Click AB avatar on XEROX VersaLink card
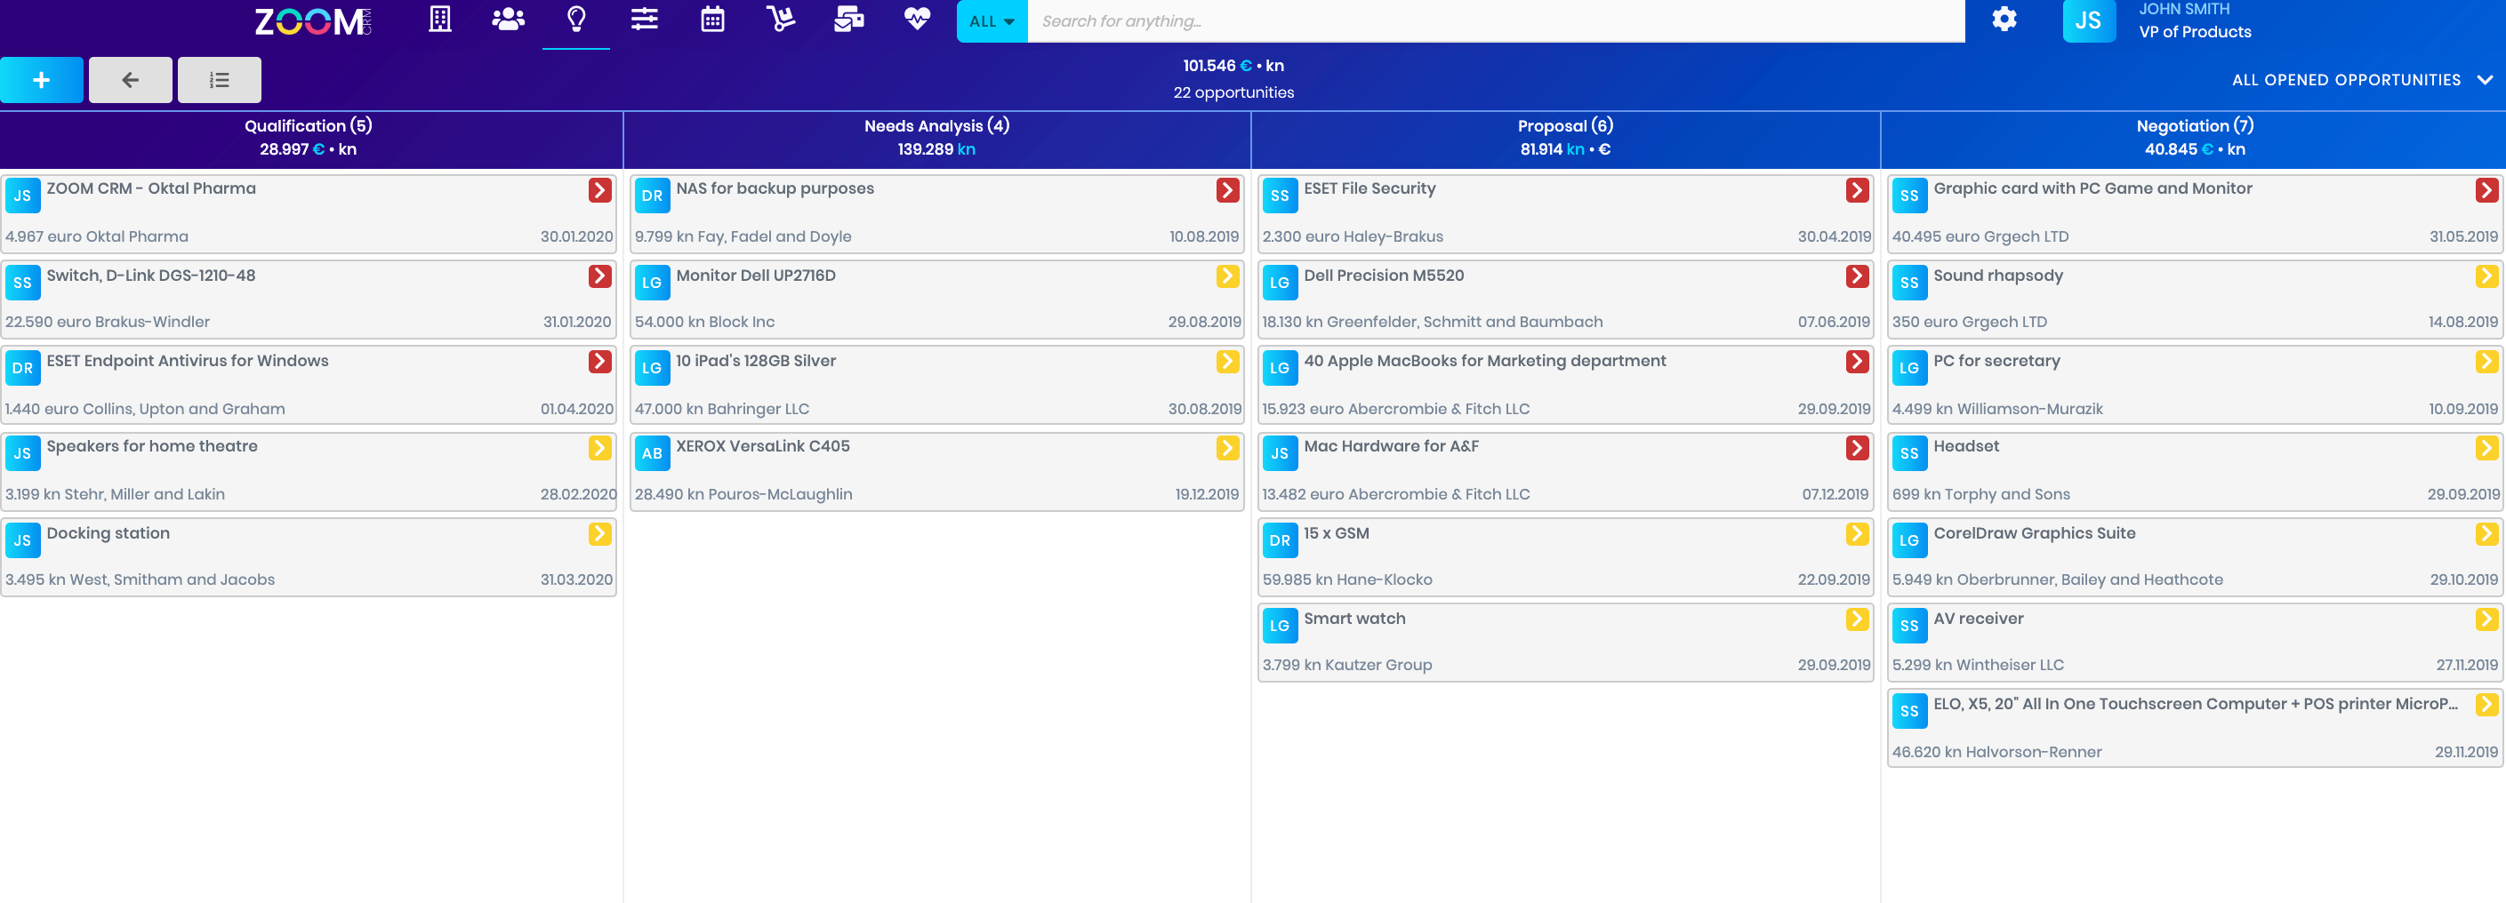Image resolution: width=2506 pixels, height=903 pixels. click(652, 453)
